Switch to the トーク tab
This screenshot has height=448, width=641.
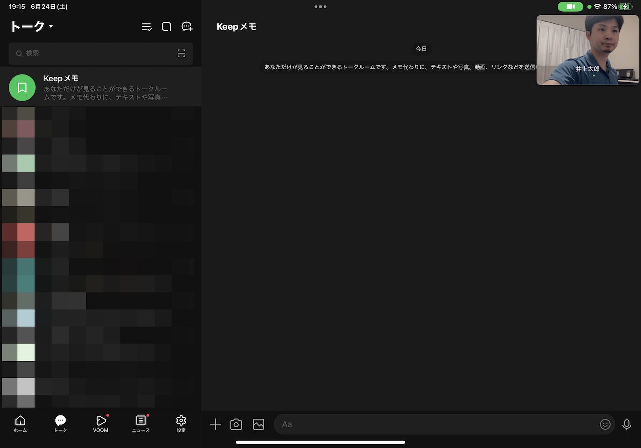[60, 424]
